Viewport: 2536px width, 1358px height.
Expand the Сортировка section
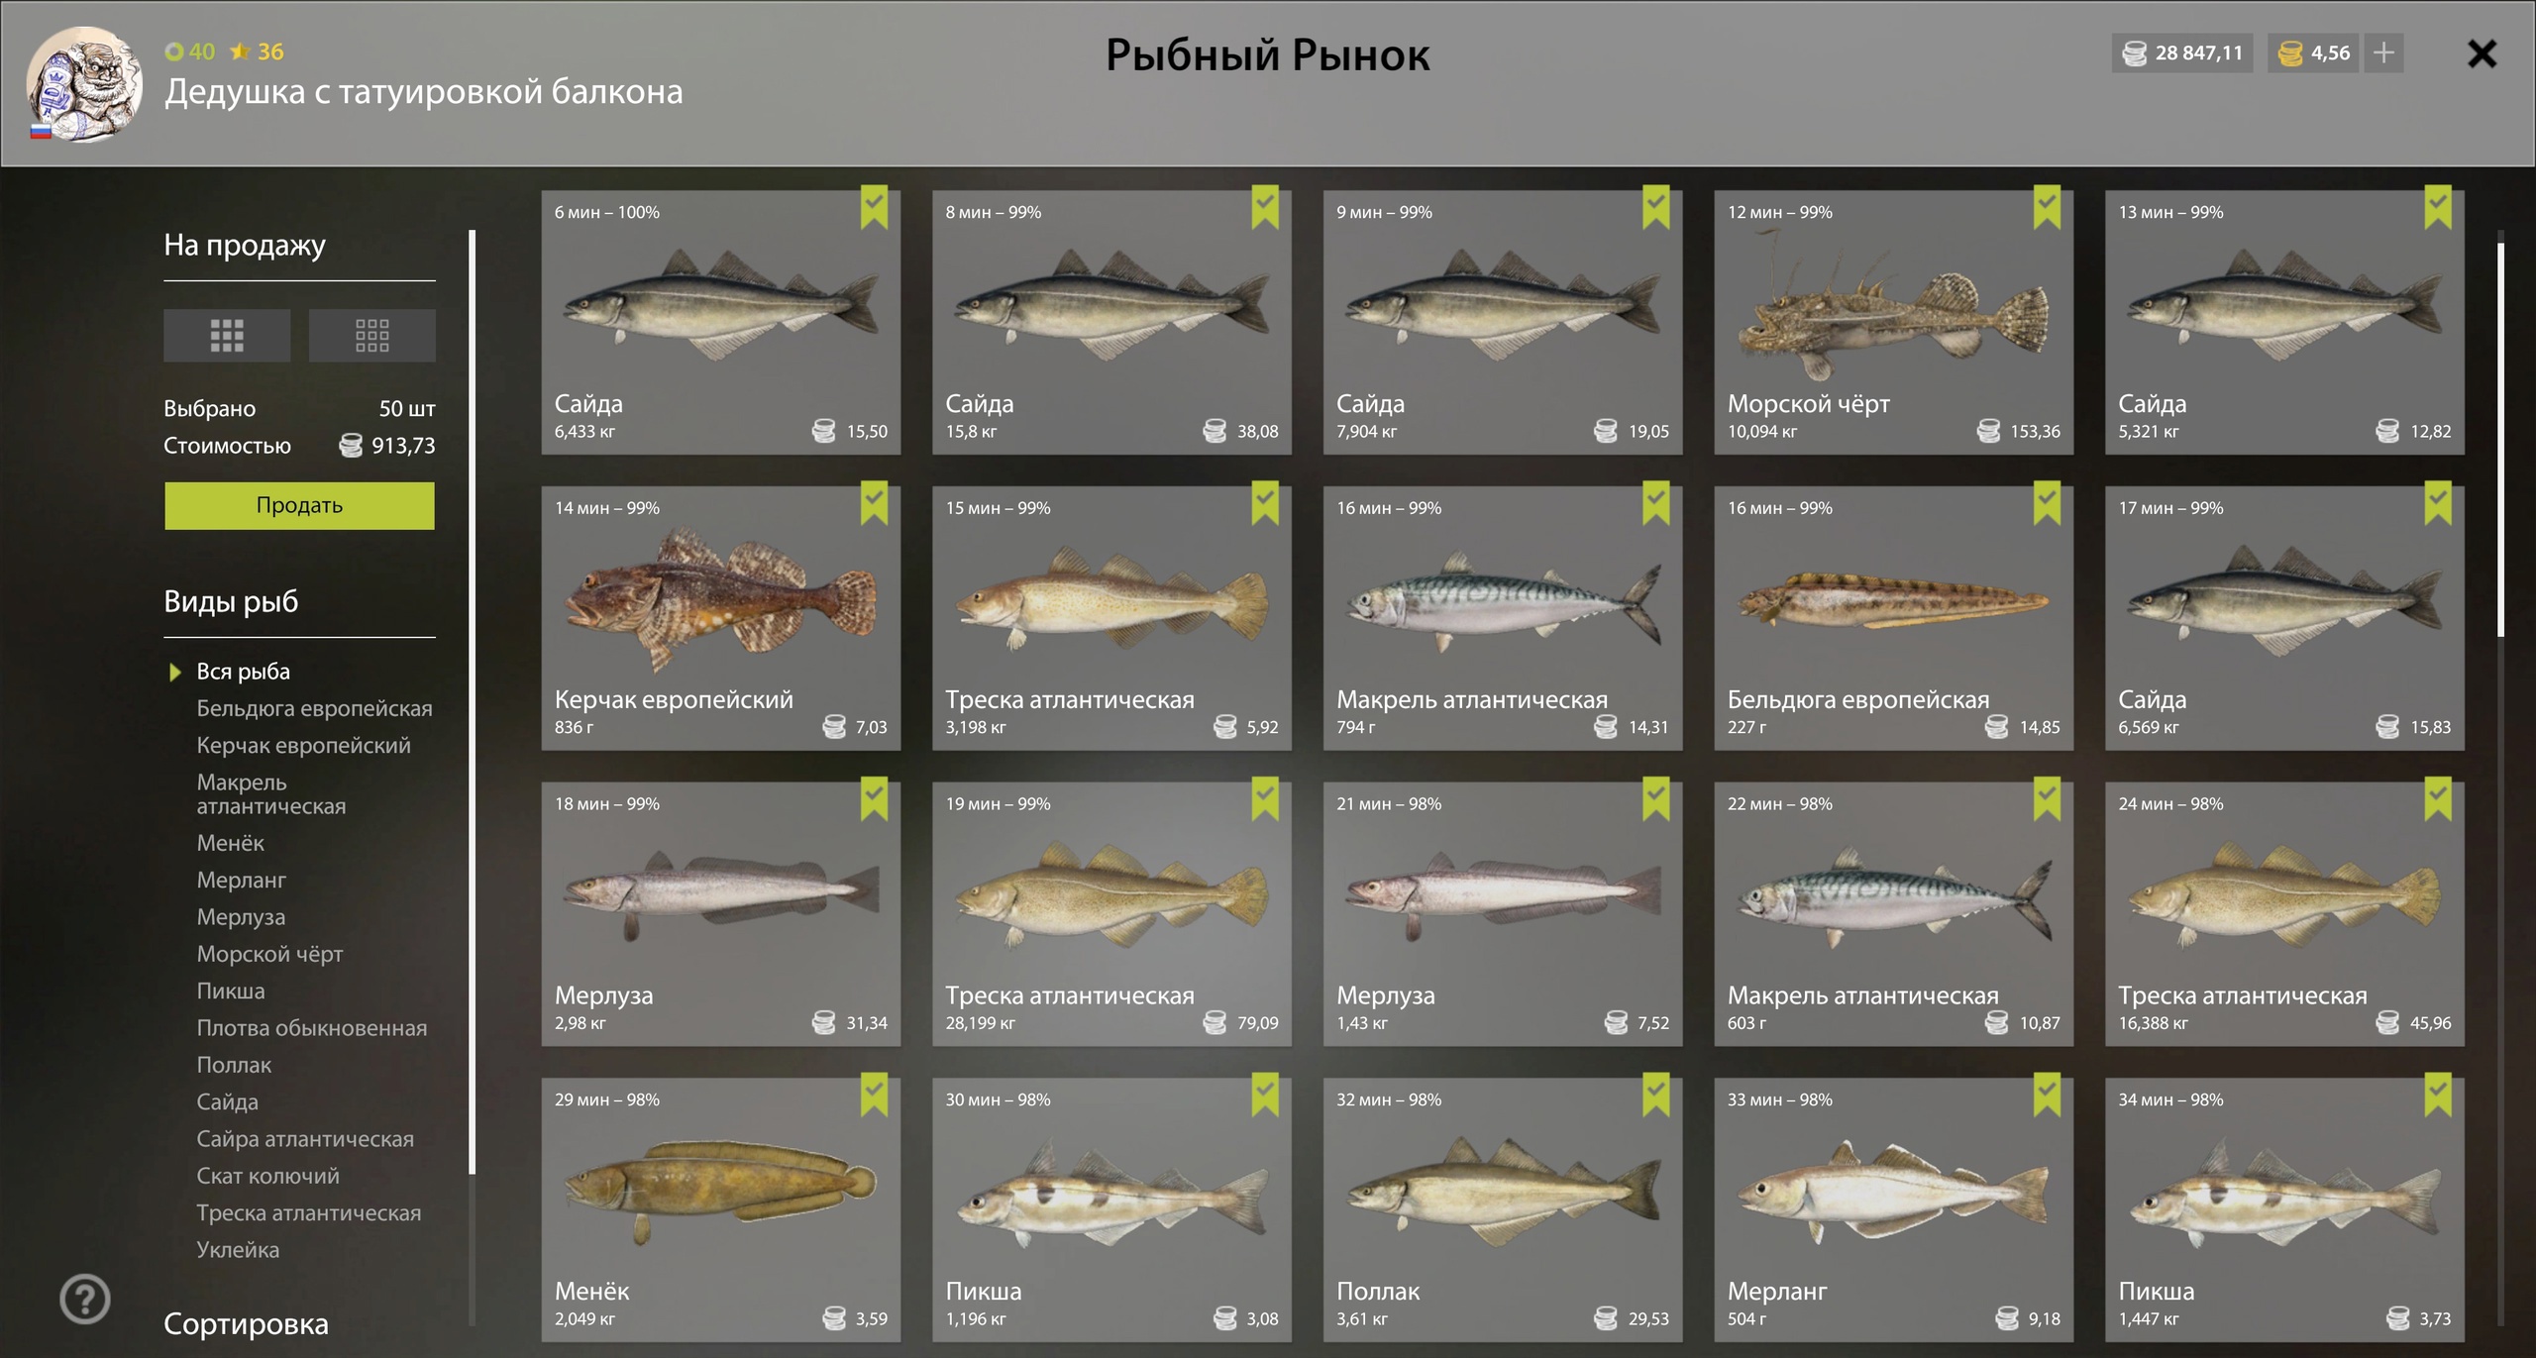point(246,1323)
